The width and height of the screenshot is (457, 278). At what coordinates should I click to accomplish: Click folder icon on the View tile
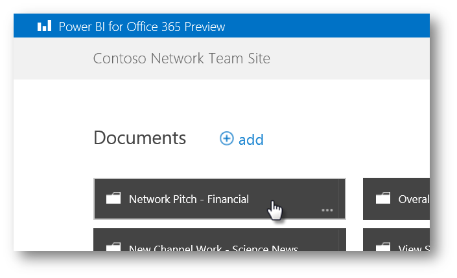point(383,246)
